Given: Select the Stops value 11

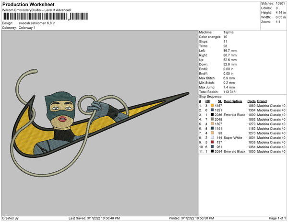Looking at the screenshot, I should (226, 41).
